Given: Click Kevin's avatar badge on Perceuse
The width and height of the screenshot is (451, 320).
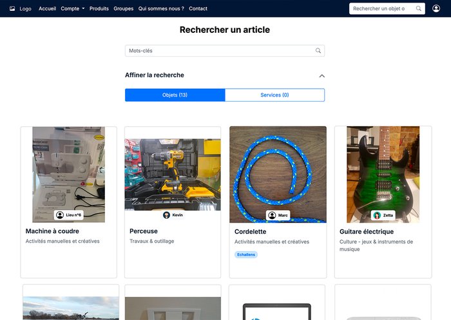Looking at the screenshot, I should tap(173, 215).
